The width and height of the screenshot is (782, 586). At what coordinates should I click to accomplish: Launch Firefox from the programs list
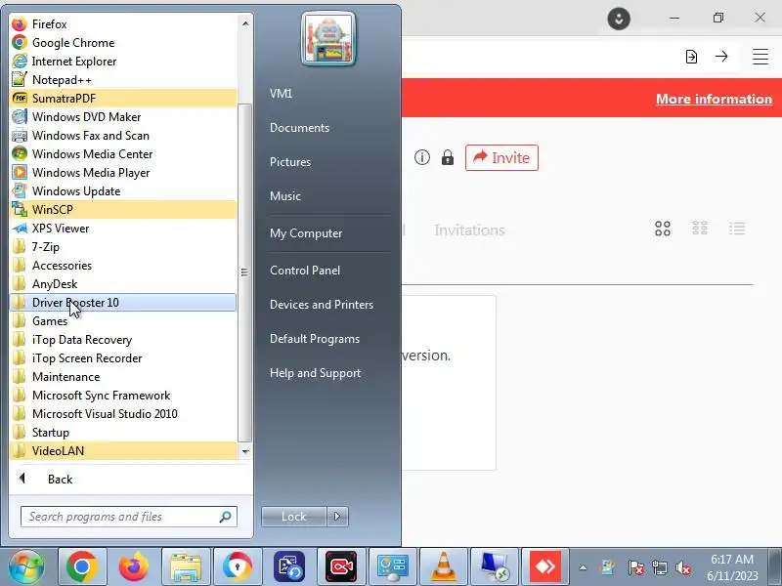[123, 23]
